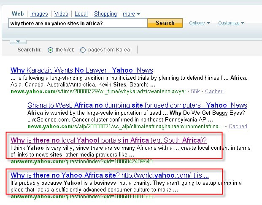Open 'Why Karadzic Wants No Lawyer' result
Viewport: 262px width, 205px height.
[82, 70]
